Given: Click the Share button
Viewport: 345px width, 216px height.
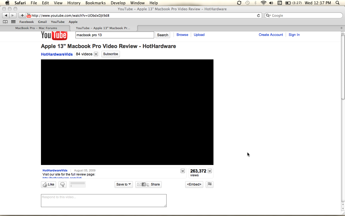Looking at the screenshot, I should pyautogui.click(x=149, y=184).
